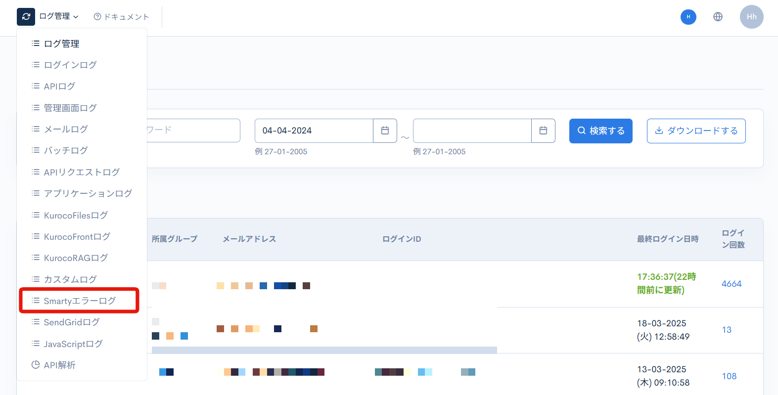Click the 検索する search button

[x=601, y=131]
